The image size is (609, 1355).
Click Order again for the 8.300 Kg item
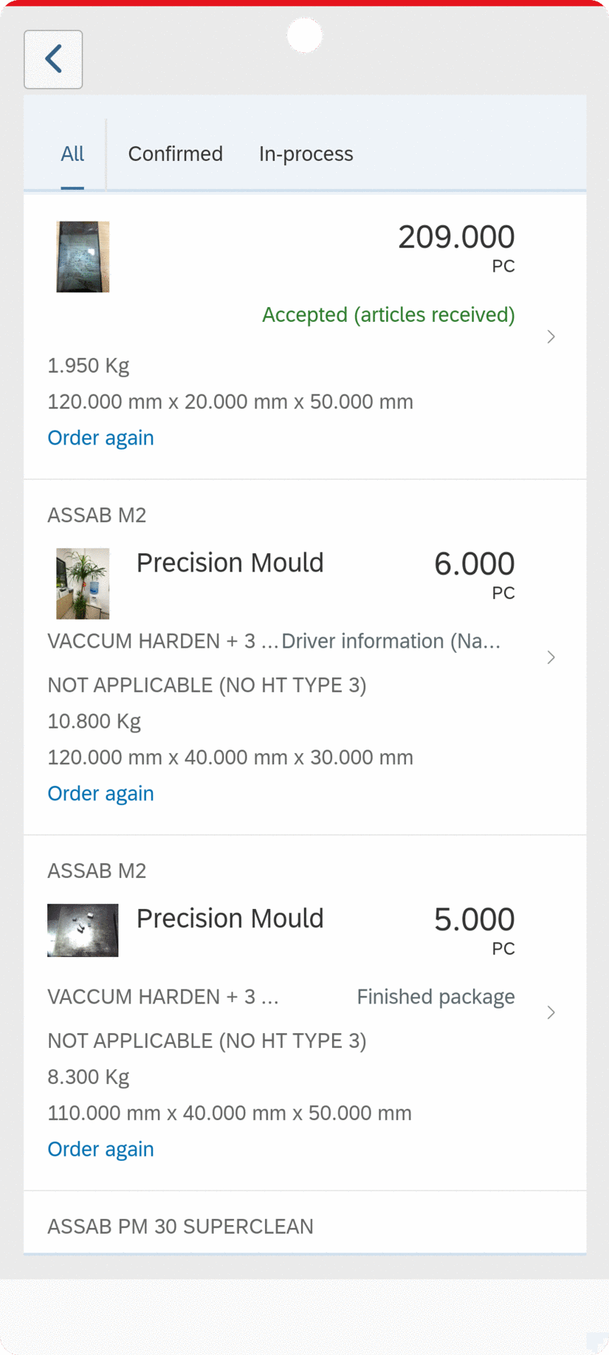100,1149
